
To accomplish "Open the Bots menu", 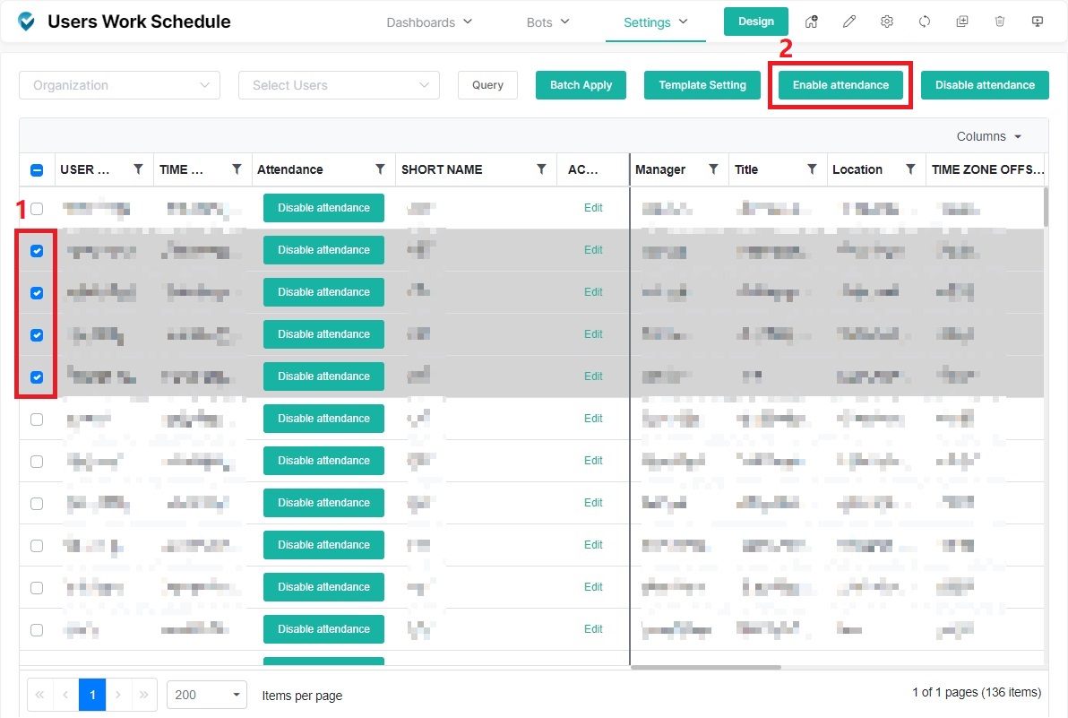I will 547,22.
